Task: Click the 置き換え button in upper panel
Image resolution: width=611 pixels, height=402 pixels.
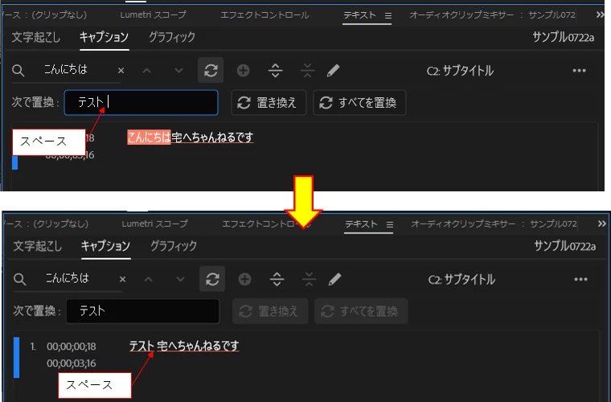Action: (269, 102)
